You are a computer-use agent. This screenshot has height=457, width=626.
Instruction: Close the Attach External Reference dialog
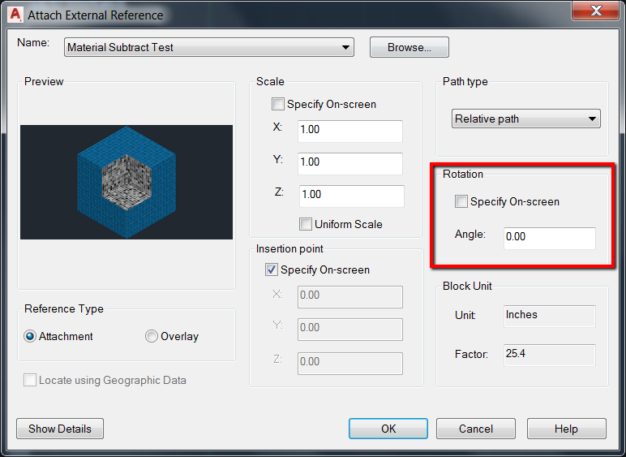tap(597, 11)
